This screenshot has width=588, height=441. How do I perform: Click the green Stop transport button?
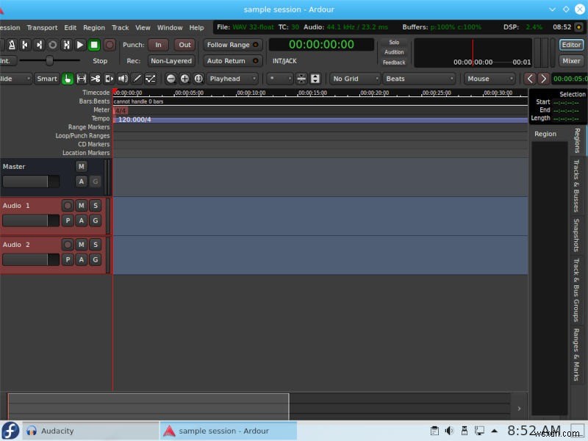click(x=94, y=45)
